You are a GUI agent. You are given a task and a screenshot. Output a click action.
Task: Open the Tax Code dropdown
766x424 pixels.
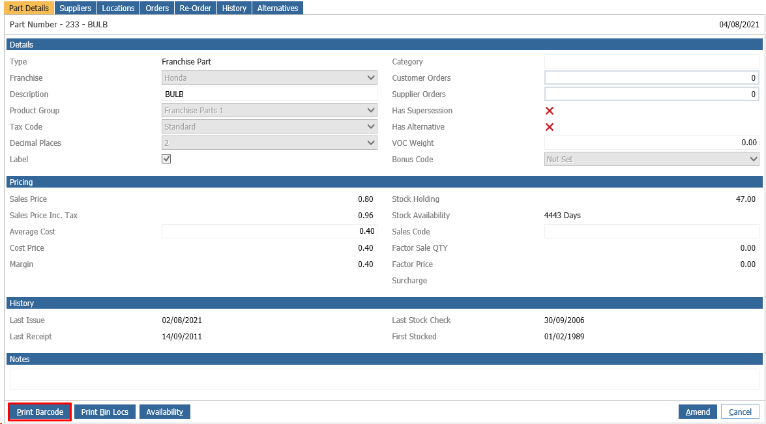tap(269, 126)
